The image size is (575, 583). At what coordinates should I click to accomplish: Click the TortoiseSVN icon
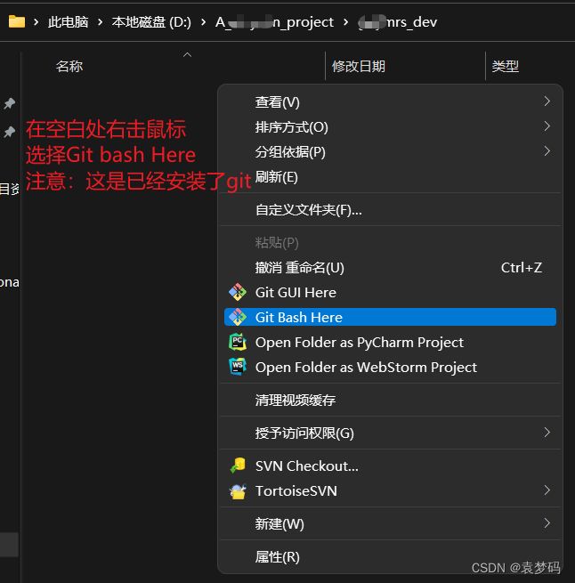(238, 490)
